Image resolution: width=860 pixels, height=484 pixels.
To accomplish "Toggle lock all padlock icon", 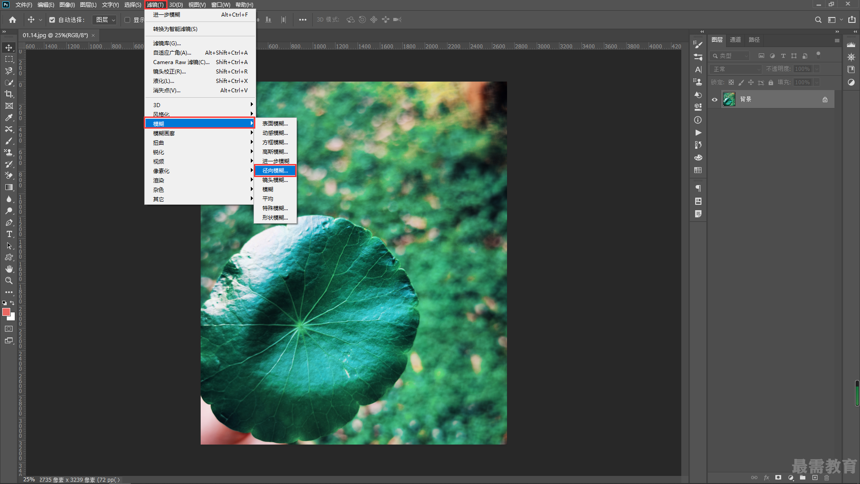I will tap(771, 82).
